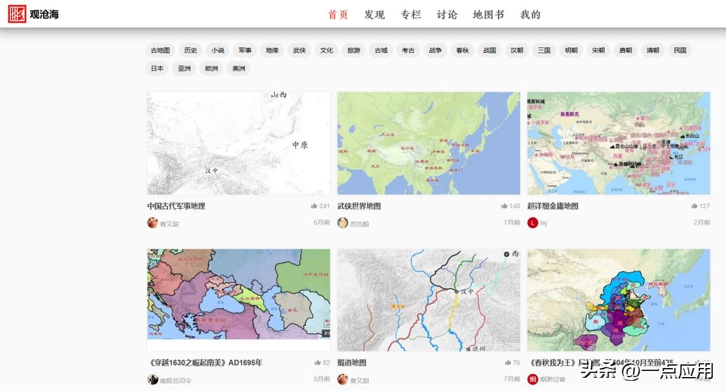The height and width of the screenshot is (391, 726).
Task: Open the 蜀道地图 map thumbnail
Action: (428, 300)
